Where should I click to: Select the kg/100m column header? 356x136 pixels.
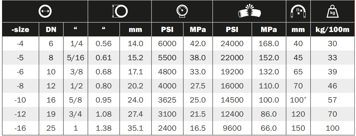(332, 30)
